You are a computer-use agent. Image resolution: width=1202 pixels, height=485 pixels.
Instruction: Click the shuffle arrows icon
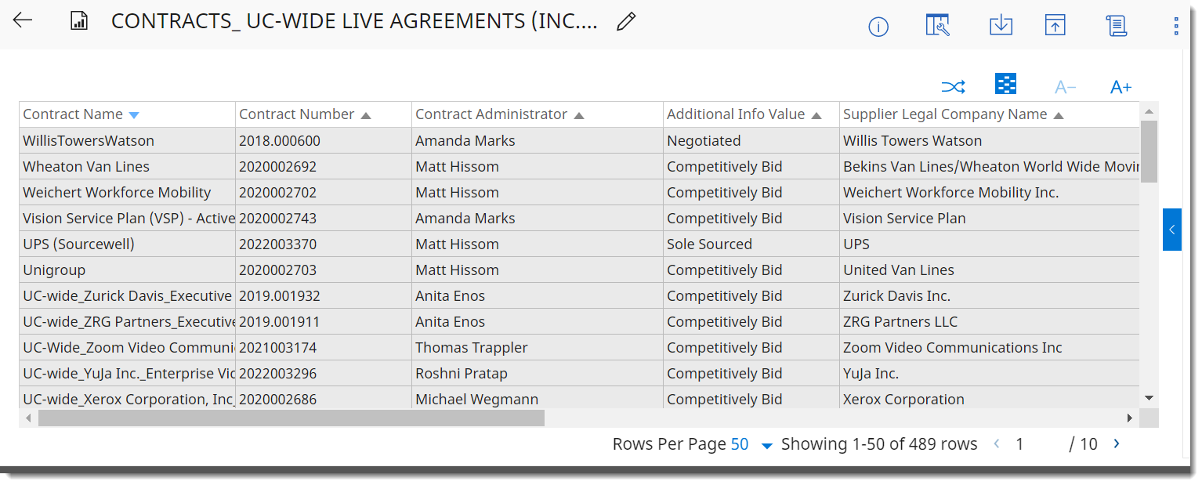953,86
